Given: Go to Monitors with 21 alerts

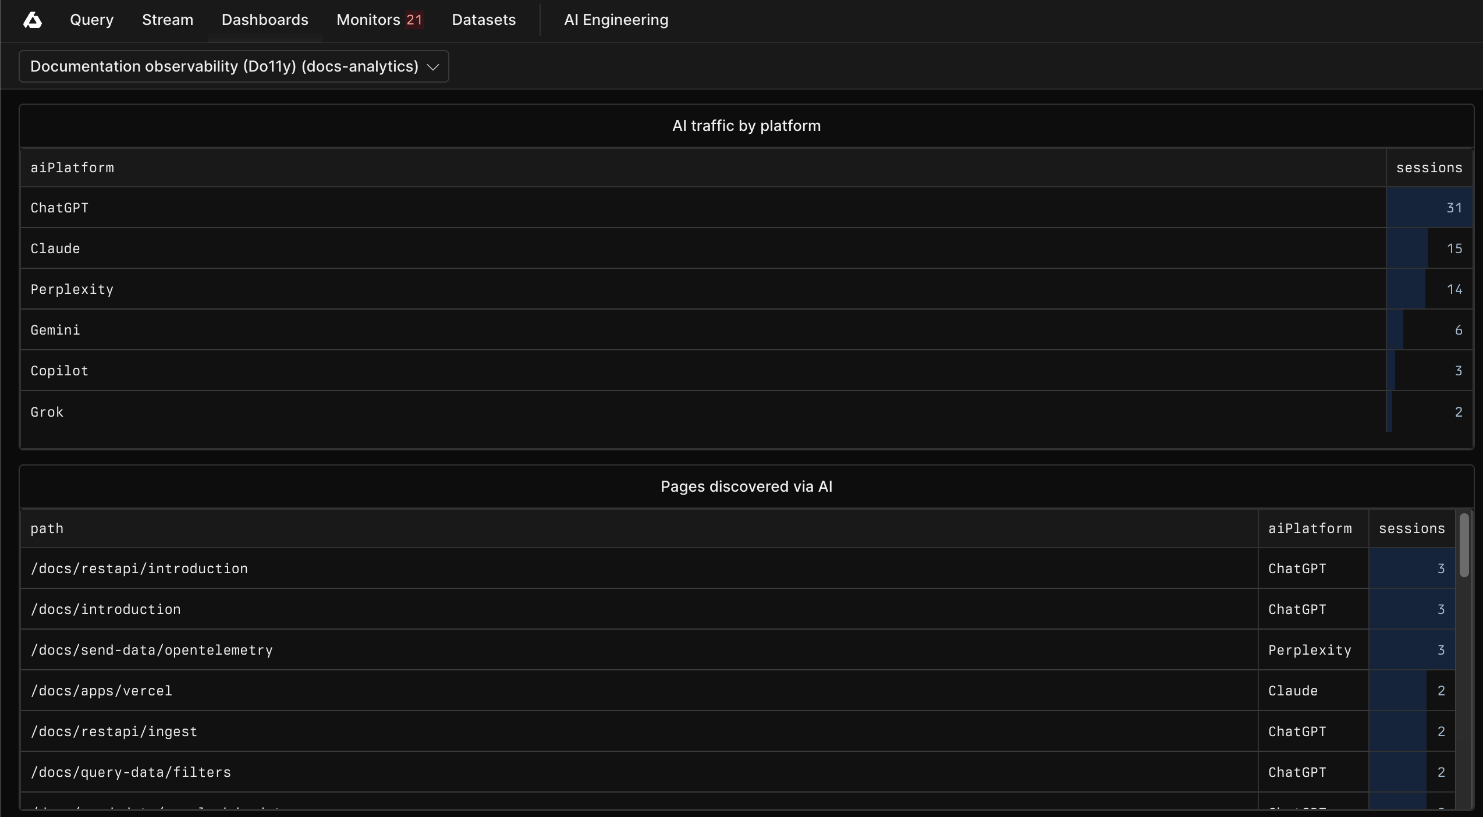Looking at the screenshot, I should tap(379, 20).
